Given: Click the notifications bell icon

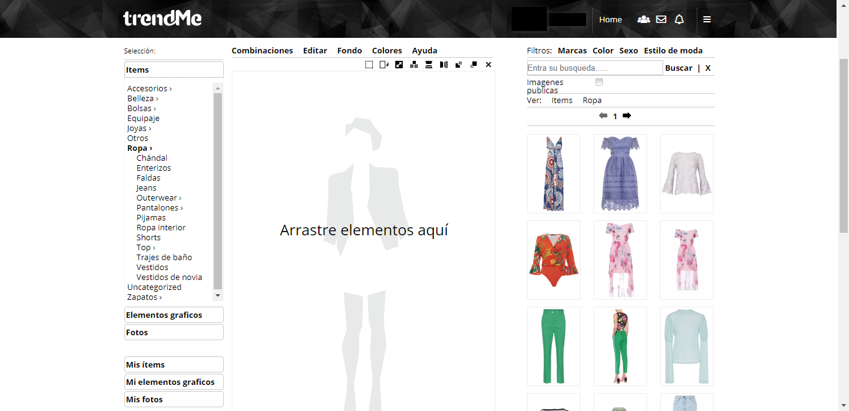Looking at the screenshot, I should tap(679, 19).
